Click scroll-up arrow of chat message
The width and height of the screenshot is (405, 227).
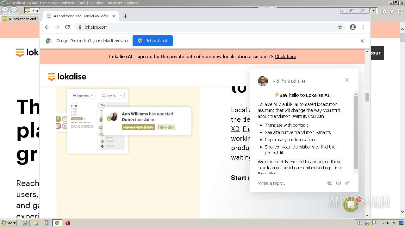tap(356, 94)
